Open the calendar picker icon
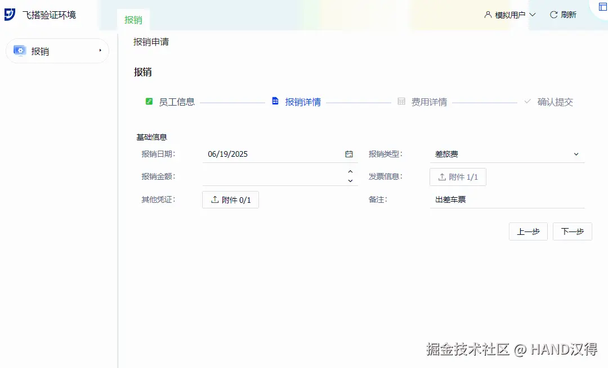The width and height of the screenshot is (608, 368). (x=349, y=154)
